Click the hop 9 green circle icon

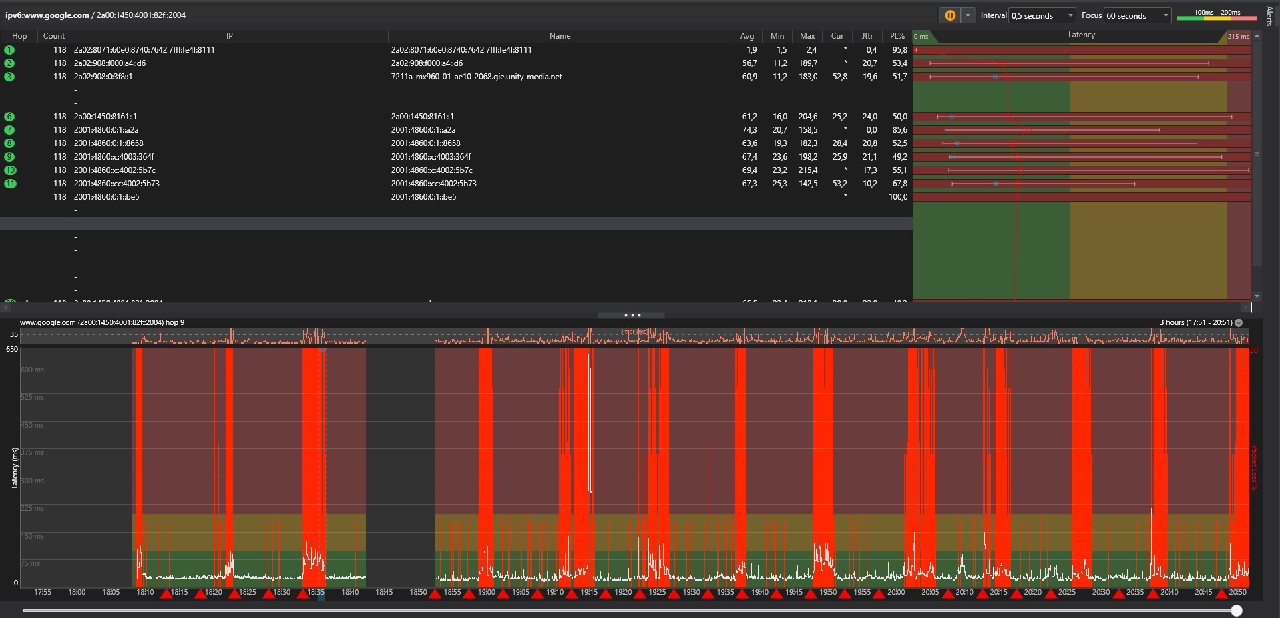coord(9,157)
